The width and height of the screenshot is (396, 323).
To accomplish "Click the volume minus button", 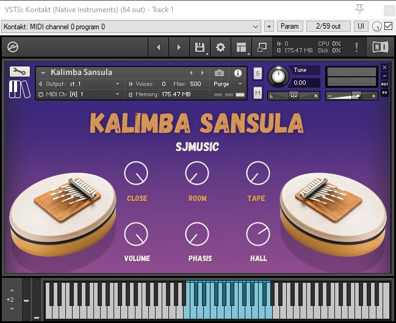I will click(x=329, y=96).
